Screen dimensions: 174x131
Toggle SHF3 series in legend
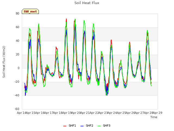click(104, 126)
